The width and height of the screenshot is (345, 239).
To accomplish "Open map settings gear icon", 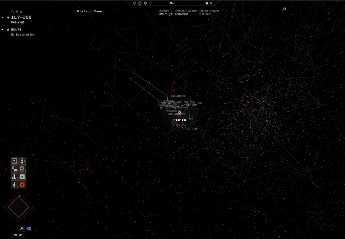I will pyautogui.click(x=140, y=3).
